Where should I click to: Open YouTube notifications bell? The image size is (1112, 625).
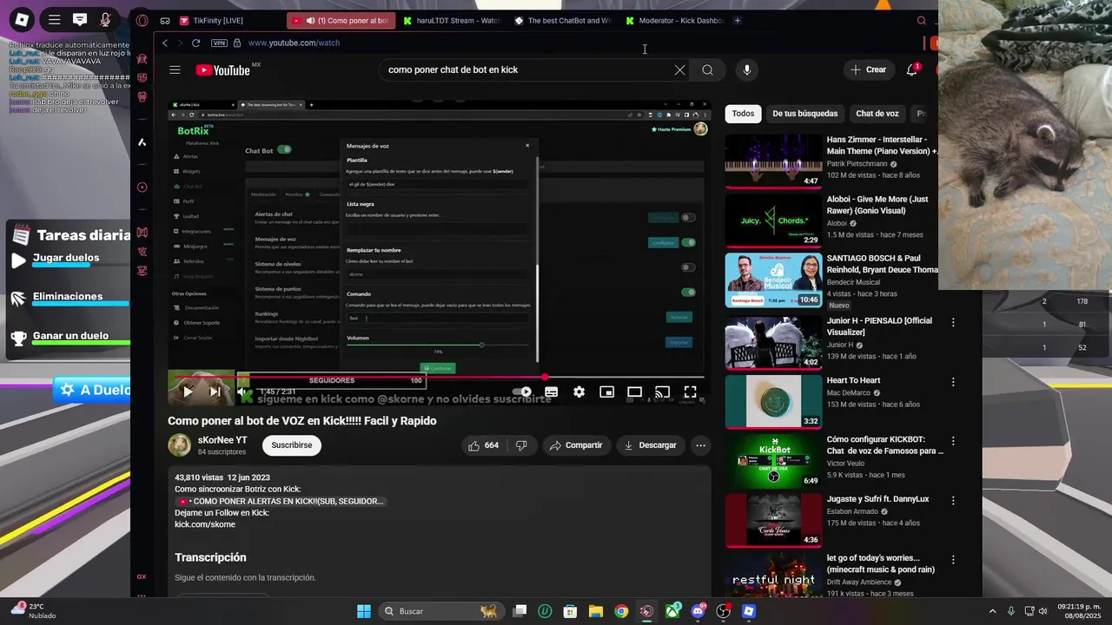(912, 69)
